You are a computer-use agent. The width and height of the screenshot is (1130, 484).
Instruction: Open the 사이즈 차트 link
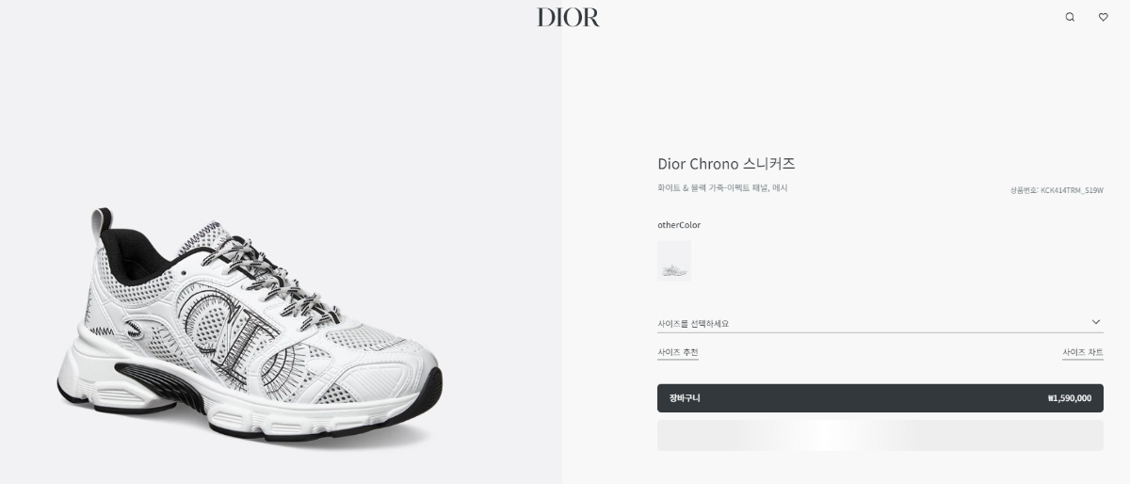click(x=1083, y=352)
